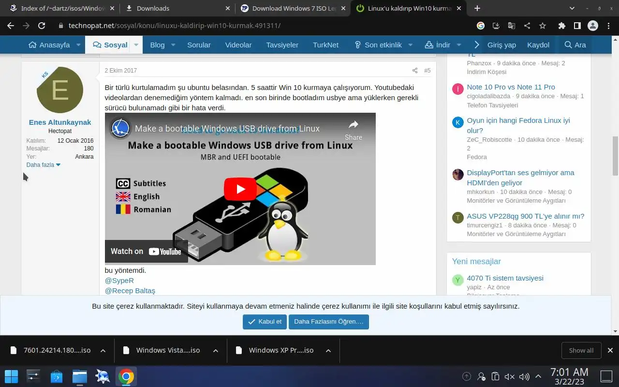Switch to Download Windows 7 ISO tab
619x387 pixels.
[294, 8]
